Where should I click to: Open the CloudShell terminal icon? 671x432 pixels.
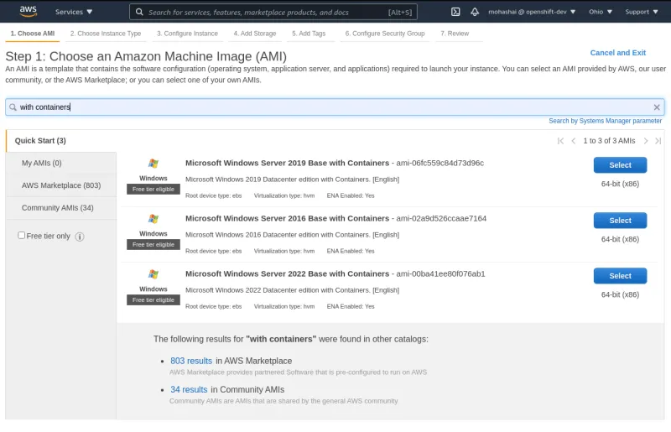(455, 12)
